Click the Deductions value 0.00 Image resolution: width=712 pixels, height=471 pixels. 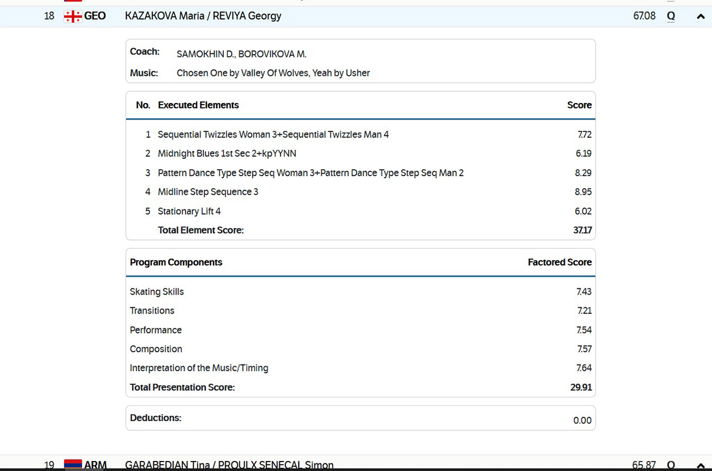pos(582,420)
